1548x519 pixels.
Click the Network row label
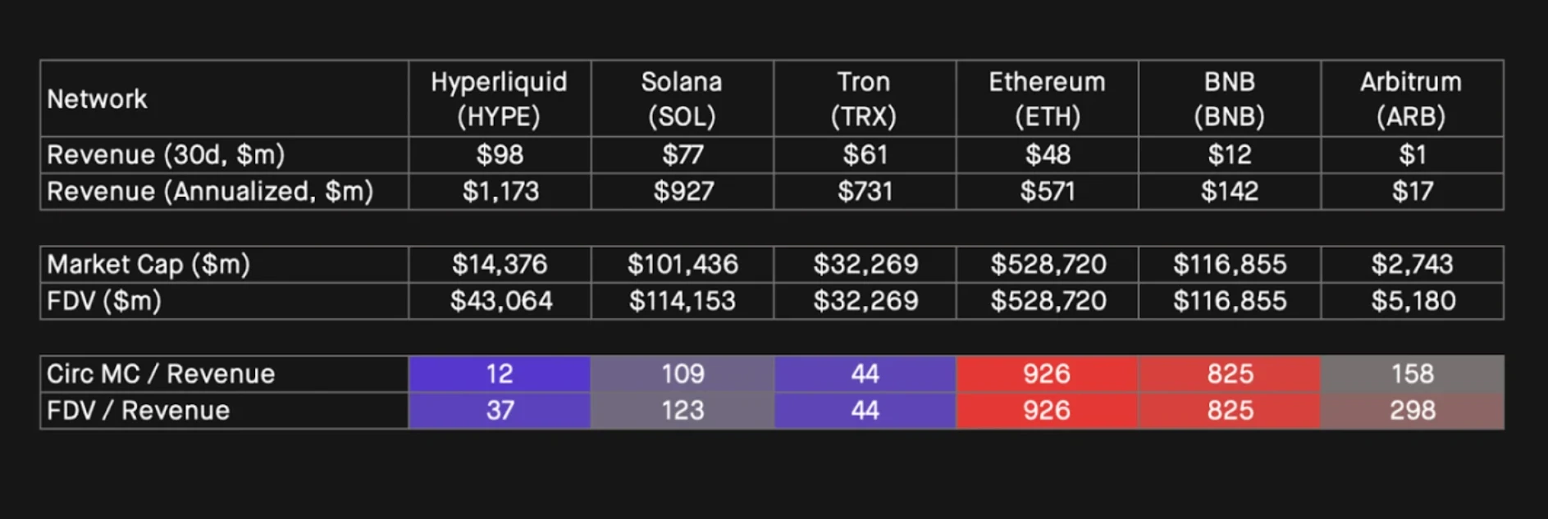(98, 99)
